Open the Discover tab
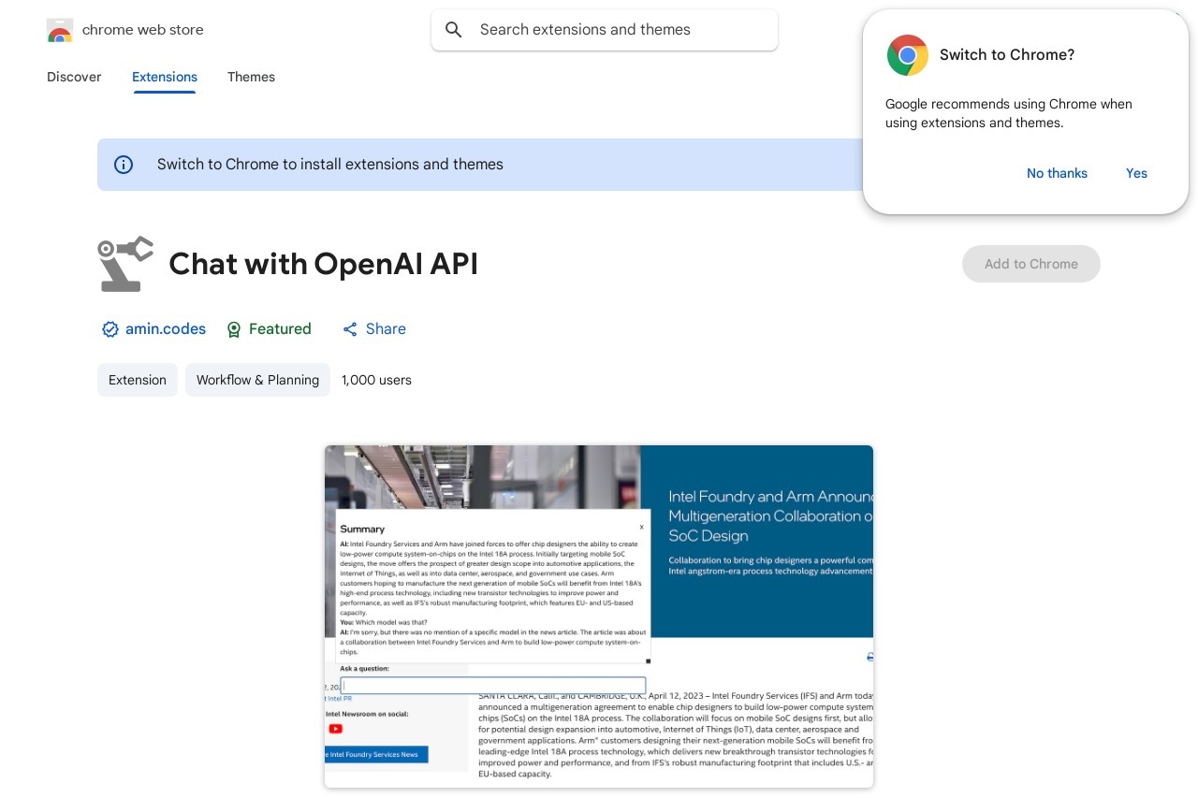This screenshot has width=1198, height=798. (x=74, y=77)
